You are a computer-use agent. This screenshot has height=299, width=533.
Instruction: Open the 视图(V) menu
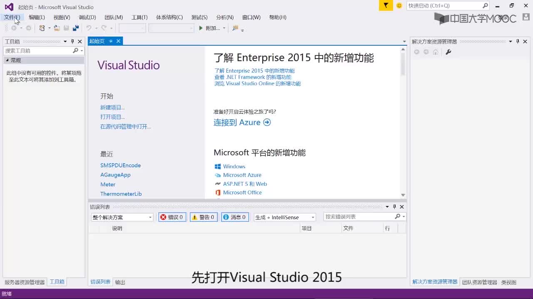[x=62, y=17]
